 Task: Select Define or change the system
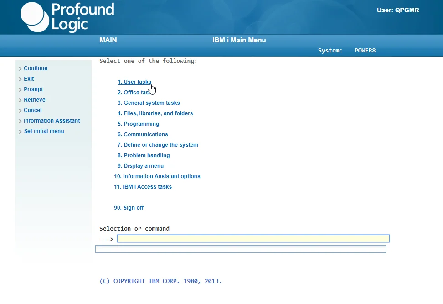[158, 144]
